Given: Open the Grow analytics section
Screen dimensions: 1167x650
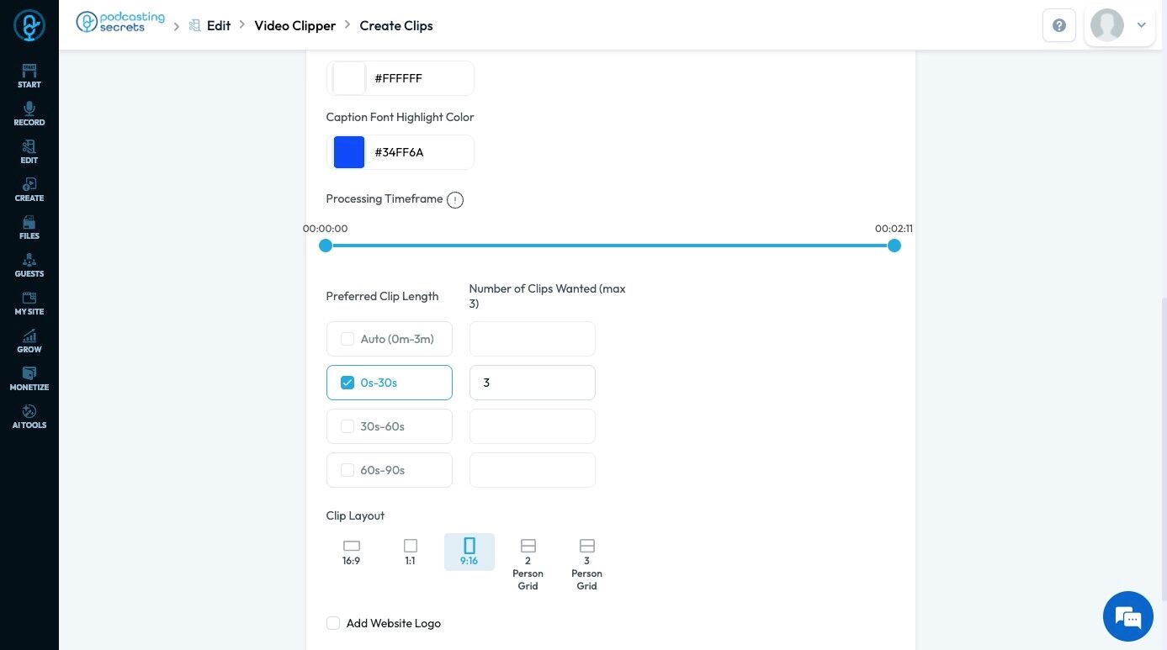Looking at the screenshot, I should point(29,341).
